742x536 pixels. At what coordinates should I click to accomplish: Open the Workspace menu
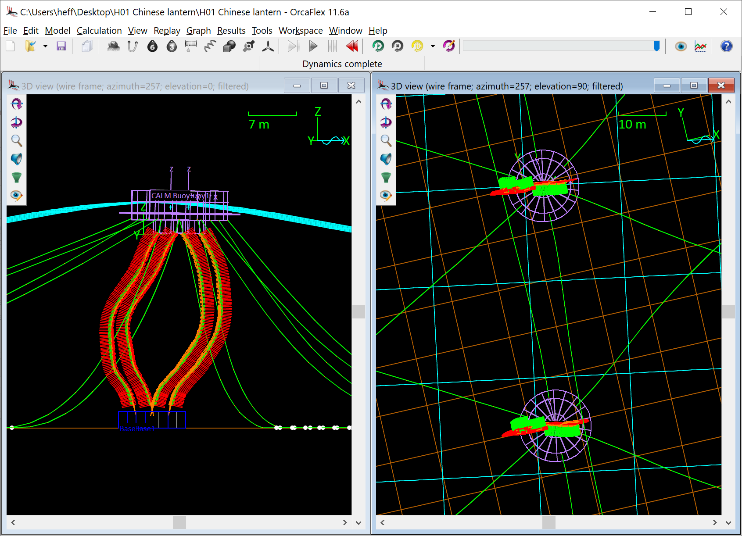pyautogui.click(x=301, y=31)
